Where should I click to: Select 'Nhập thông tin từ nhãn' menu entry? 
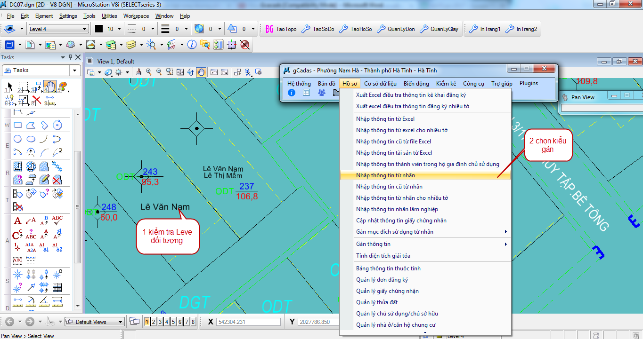point(386,175)
